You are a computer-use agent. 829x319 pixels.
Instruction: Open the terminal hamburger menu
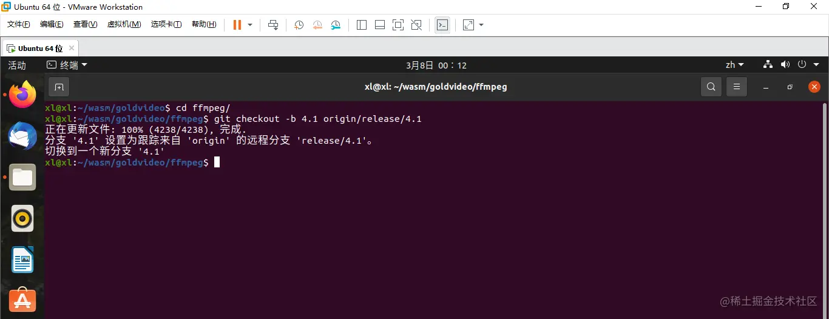[737, 87]
